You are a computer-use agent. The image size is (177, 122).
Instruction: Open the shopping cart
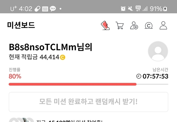tap(120, 25)
